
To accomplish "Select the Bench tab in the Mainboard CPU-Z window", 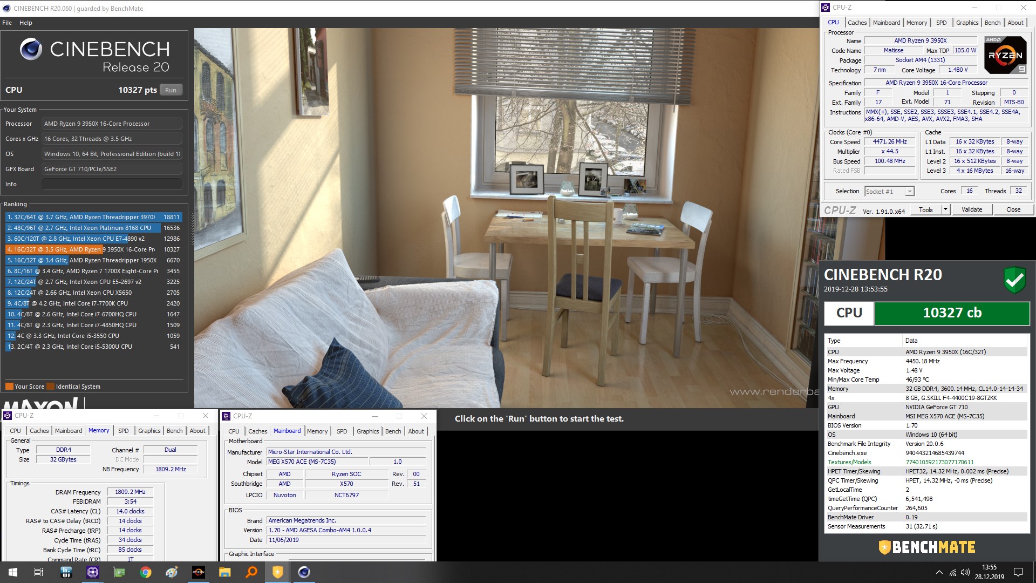I will 393,431.
